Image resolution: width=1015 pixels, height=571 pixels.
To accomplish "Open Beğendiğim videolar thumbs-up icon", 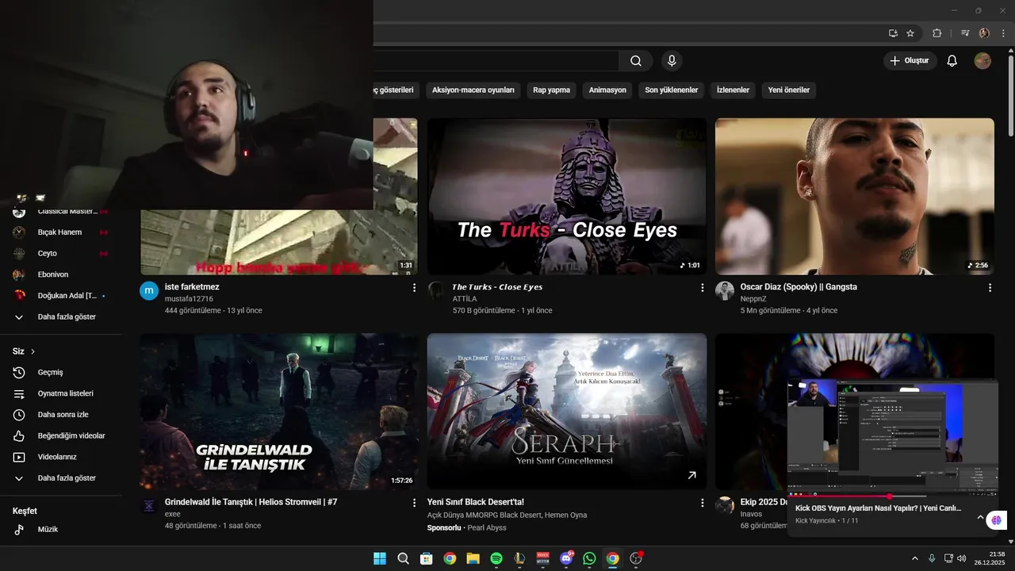I will [x=20, y=436].
